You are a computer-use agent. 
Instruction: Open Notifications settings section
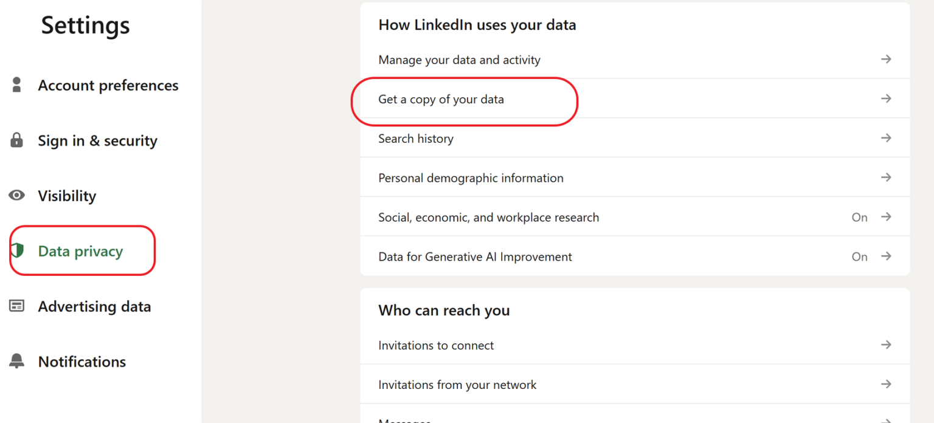pyautogui.click(x=82, y=362)
